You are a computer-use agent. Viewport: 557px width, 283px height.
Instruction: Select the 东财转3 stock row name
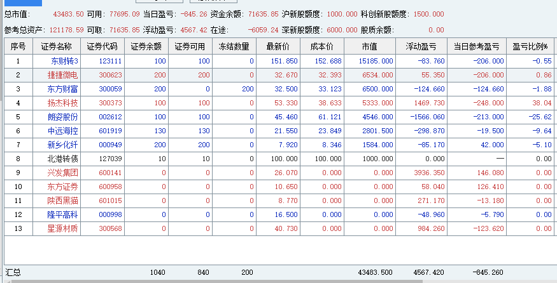click(64, 61)
